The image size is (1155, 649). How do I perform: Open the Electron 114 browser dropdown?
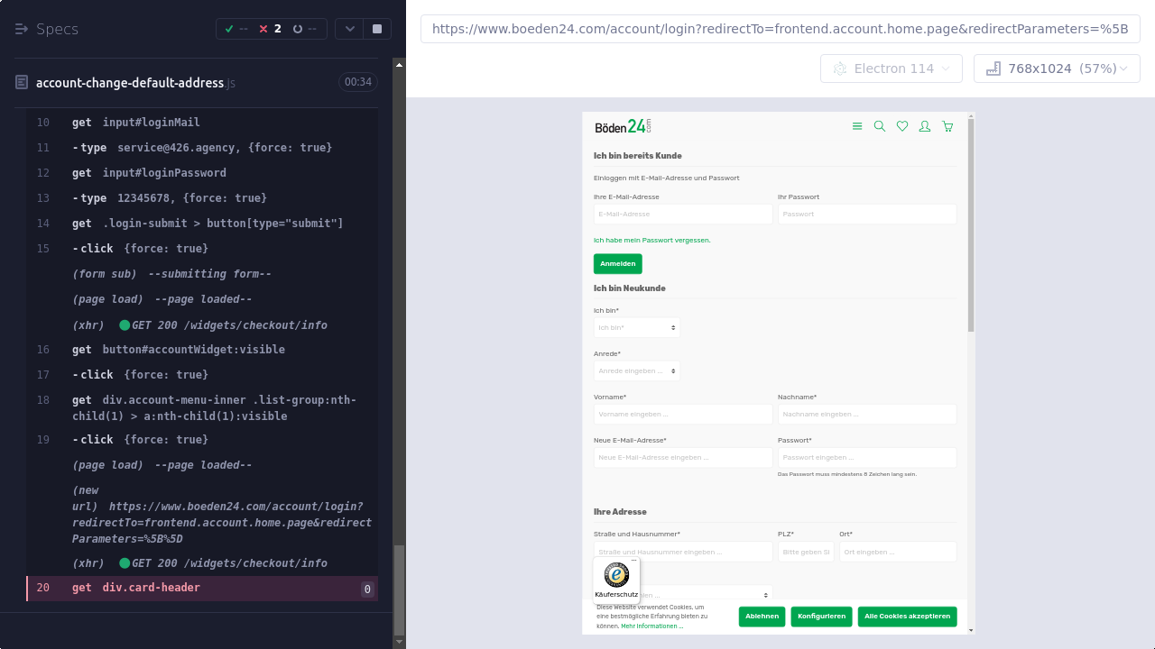click(x=892, y=69)
